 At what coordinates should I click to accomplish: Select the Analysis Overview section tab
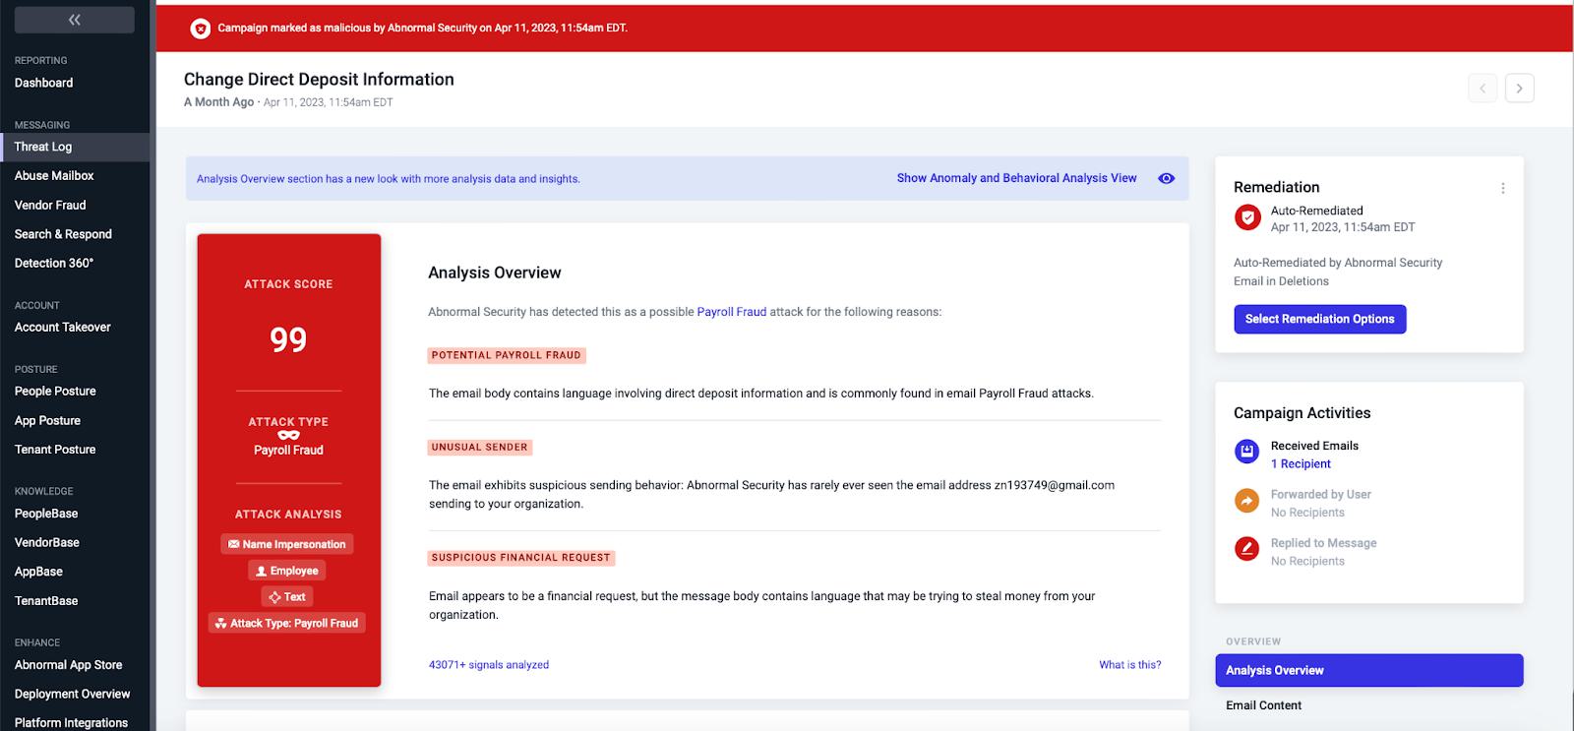pos(1368,670)
